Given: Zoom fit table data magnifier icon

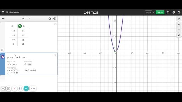Looking at the screenshot, I should coord(3,50).
